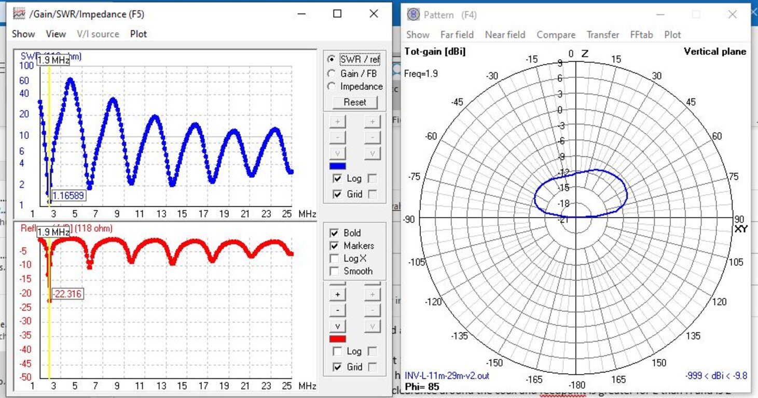Toggle the Grid checkbox under the red swatch
The image size is (758, 398).
point(337,367)
